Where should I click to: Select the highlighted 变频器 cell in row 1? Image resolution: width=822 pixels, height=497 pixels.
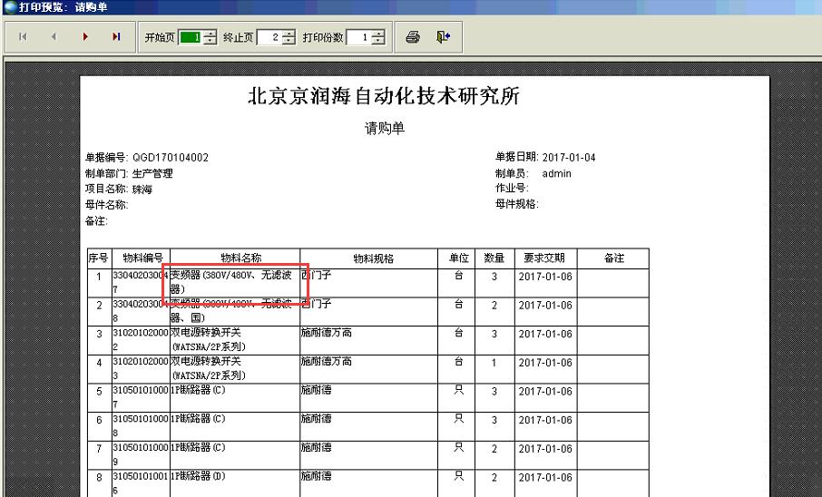tap(234, 281)
